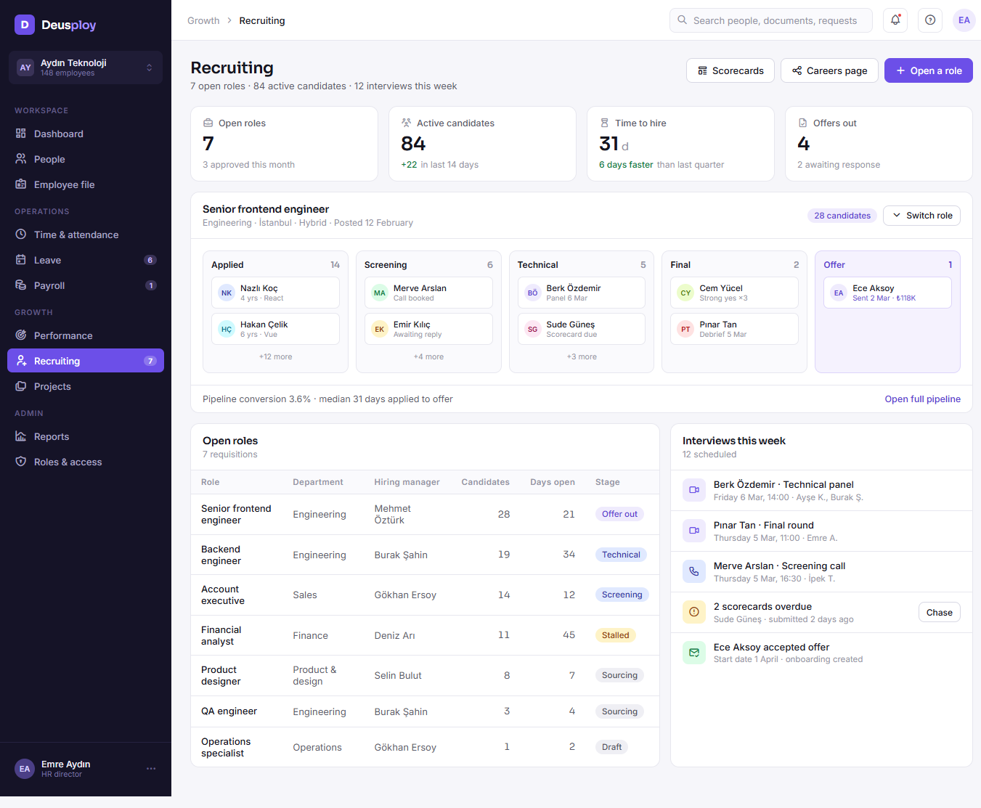Image resolution: width=981 pixels, height=808 pixels.
Task: Click the phone icon for Merve Arslan screening call
Action: click(x=694, y=571)
